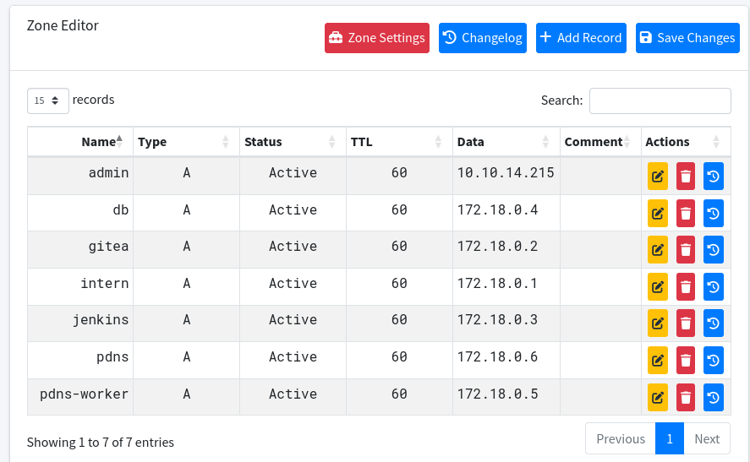View changelog for pdns record
Image resolution: width=750 pixels, height=462 pixels.
click(x=714, y=361)
